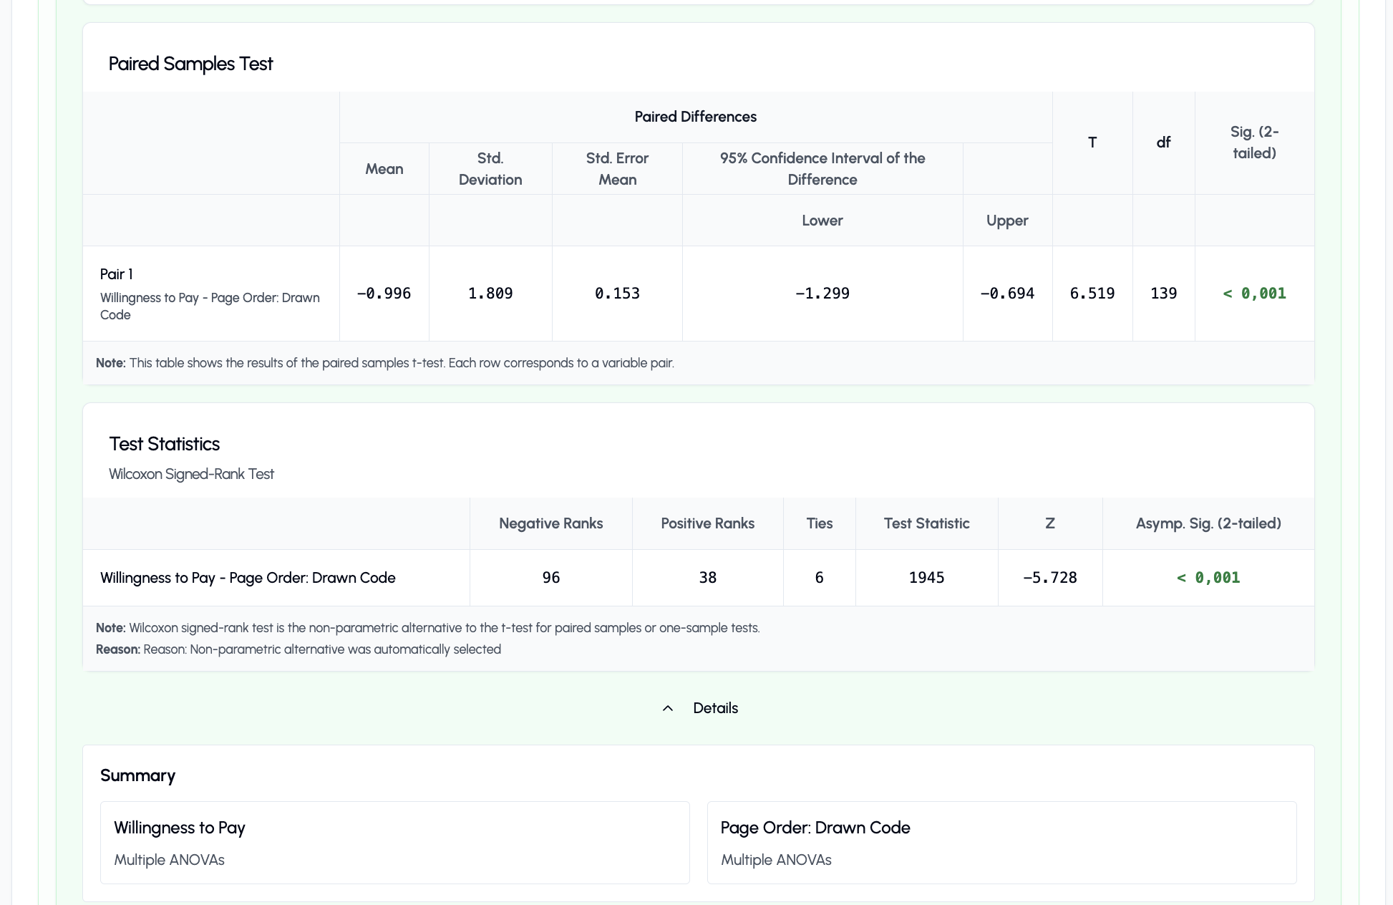The image size is (1393, 905).
Task: Select Ties value 6
Action: [819, 578]
